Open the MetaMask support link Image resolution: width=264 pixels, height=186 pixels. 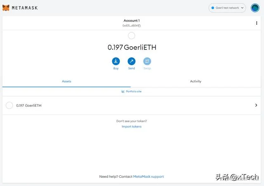148,177
